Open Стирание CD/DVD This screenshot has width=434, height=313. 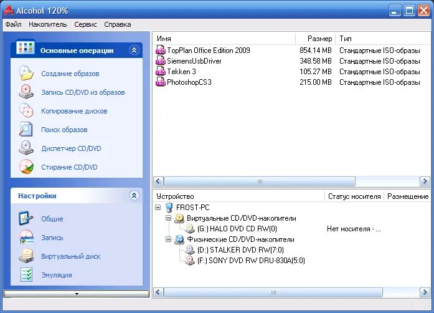pos(69,167)
